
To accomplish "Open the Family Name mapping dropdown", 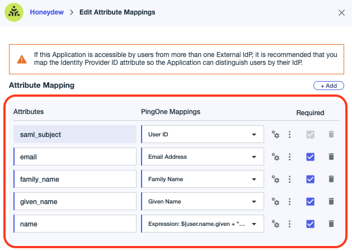I will (x=203, y=179).
